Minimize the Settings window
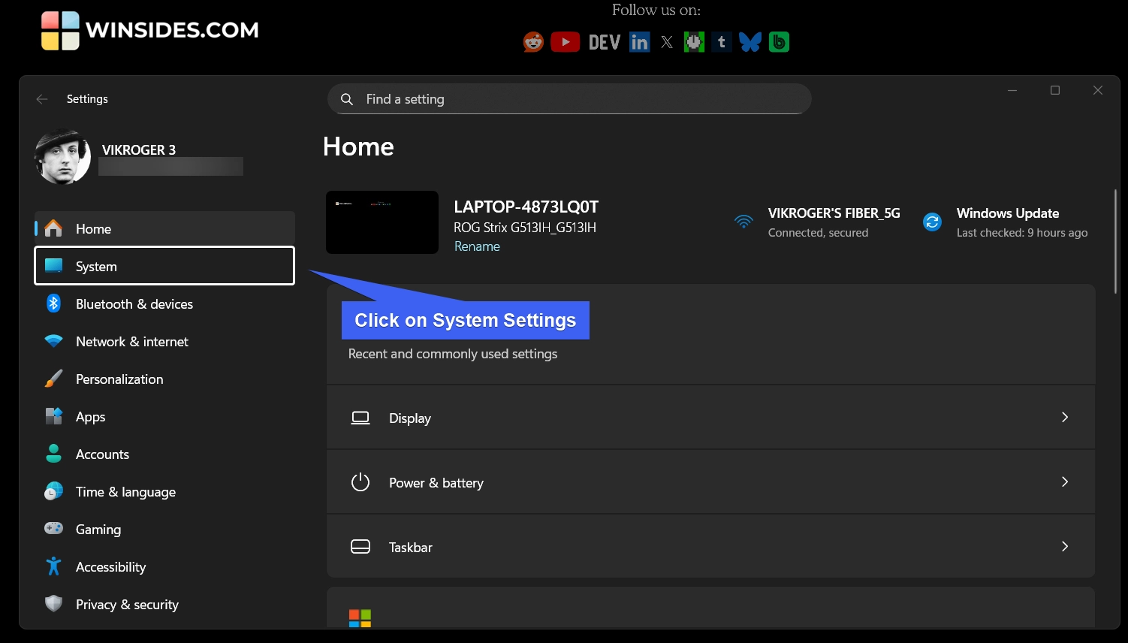The image size is (1128, 643). click(x=1012, y=90)
